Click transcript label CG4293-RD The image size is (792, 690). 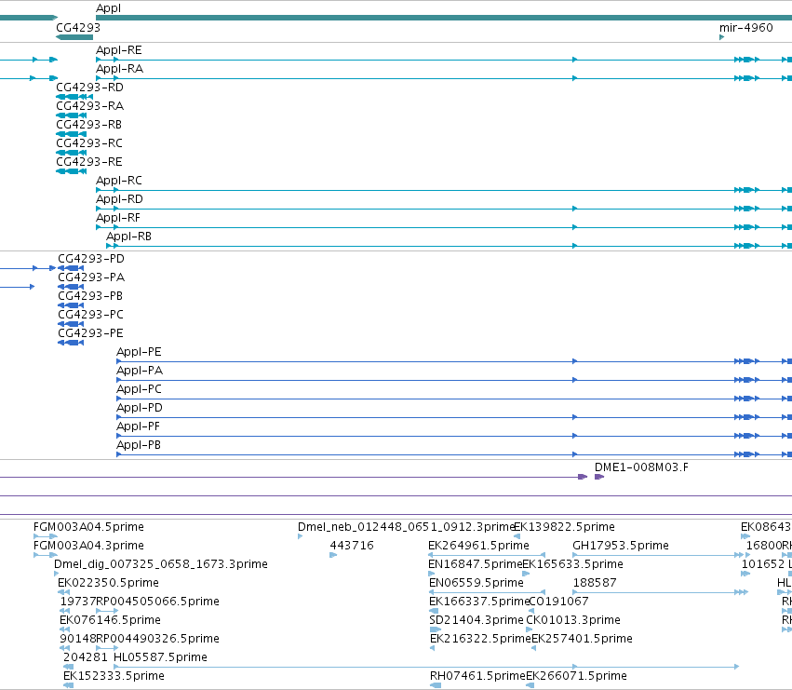tap(89, 88)
